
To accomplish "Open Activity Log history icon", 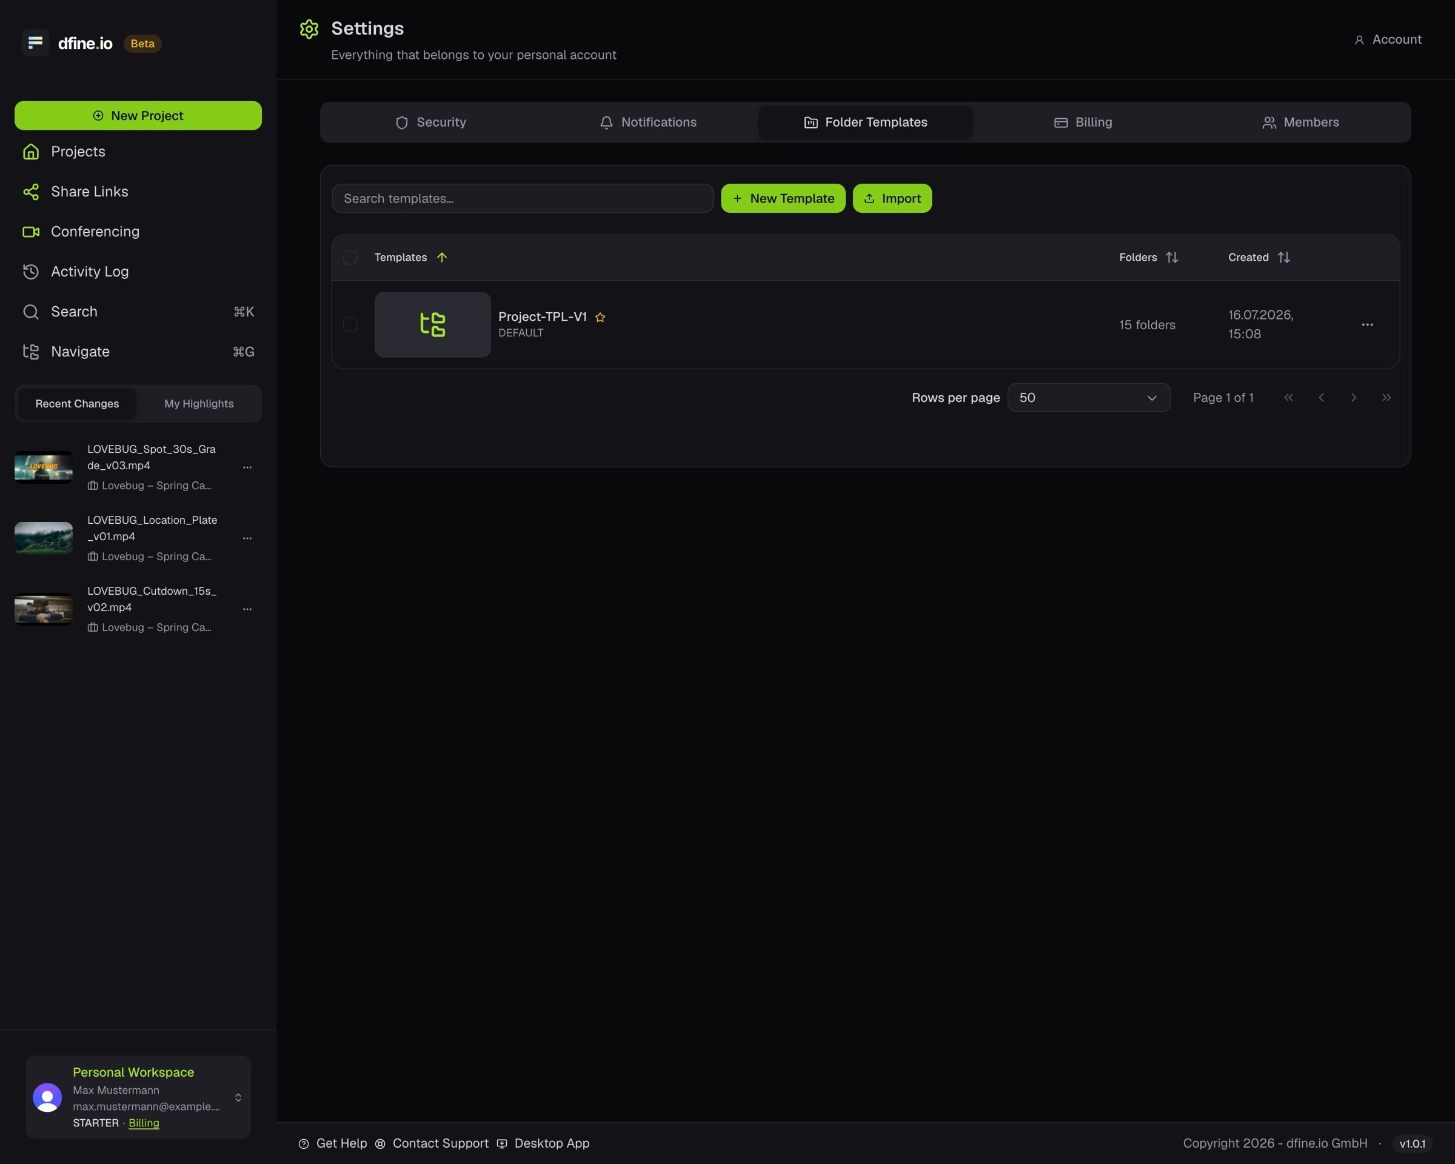I will click(x=31, y=271).
